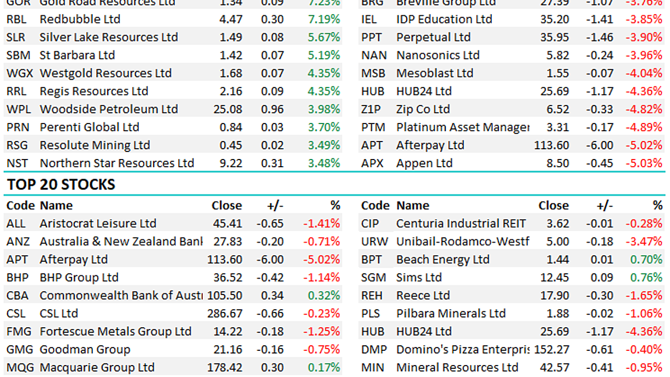Screen dimensions: 670x377
Task: Select Northern Star's 9.22 close price
Action: [231, 163]
